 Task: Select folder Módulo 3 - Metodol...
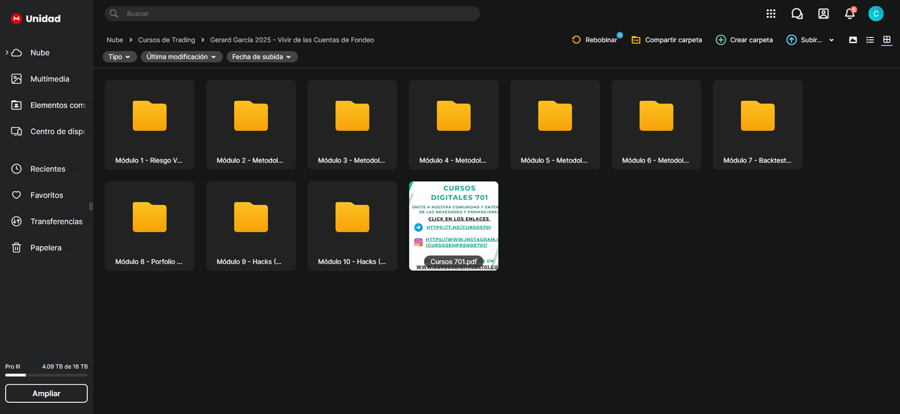(352, 125)
